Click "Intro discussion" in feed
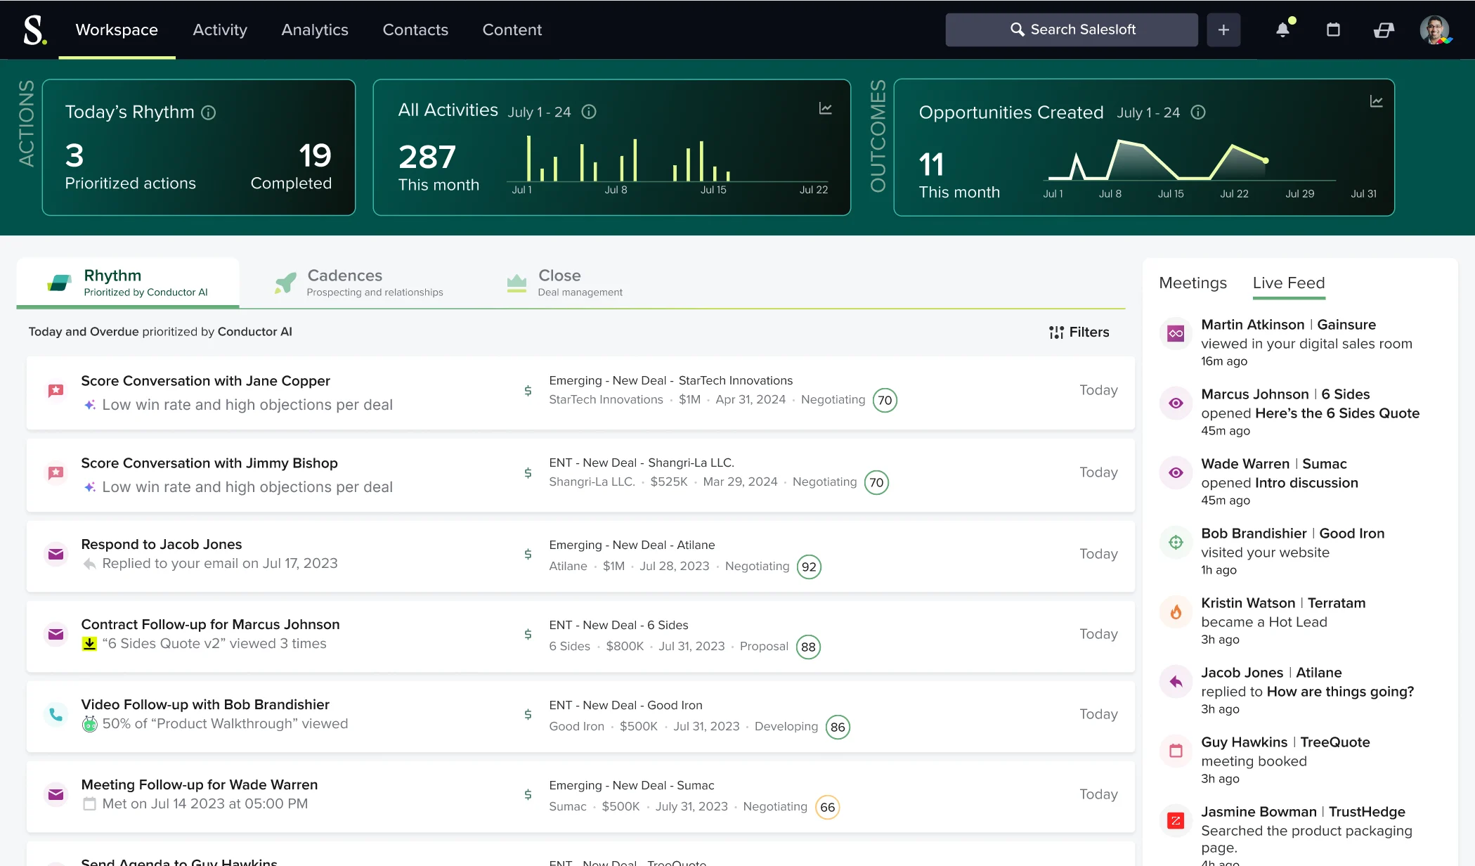 coord(1306,483)
